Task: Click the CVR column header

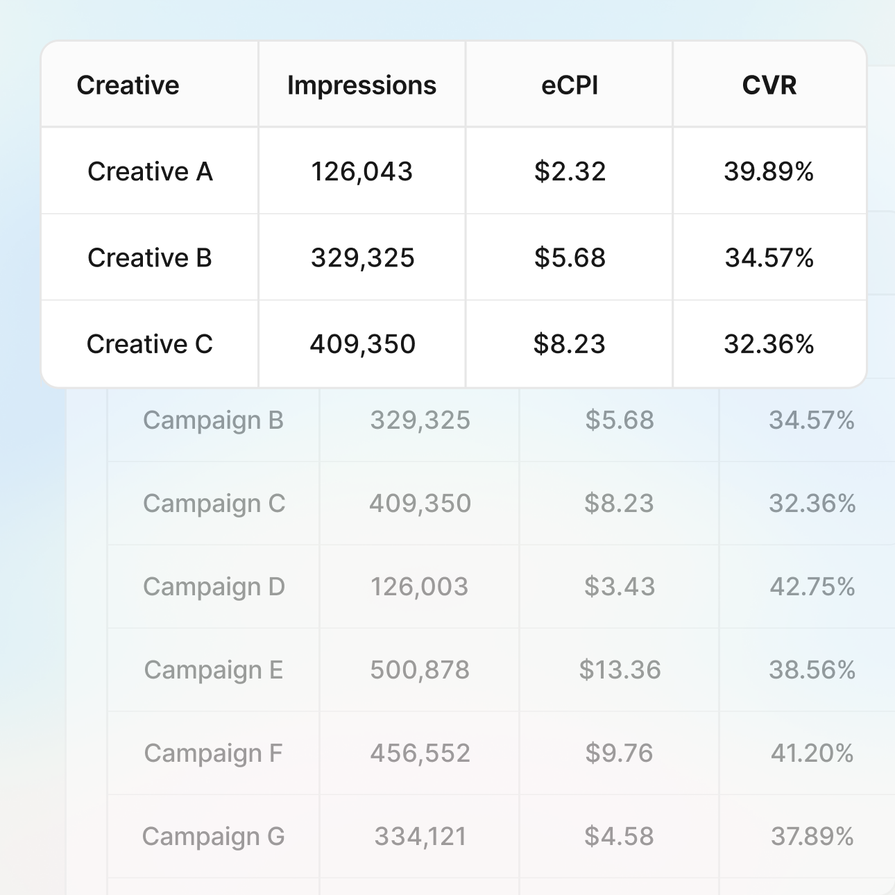Action: [769, 85]
